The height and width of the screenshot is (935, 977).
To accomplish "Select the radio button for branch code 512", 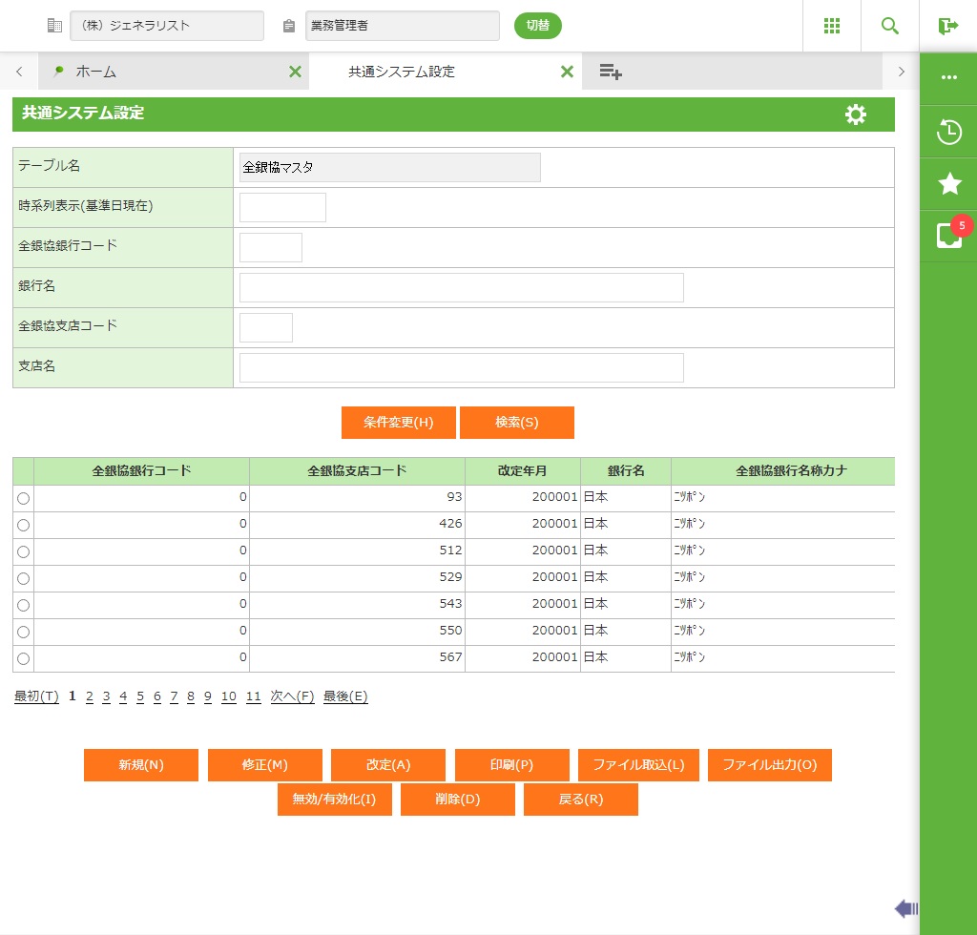I will click(x=23, y=551).
